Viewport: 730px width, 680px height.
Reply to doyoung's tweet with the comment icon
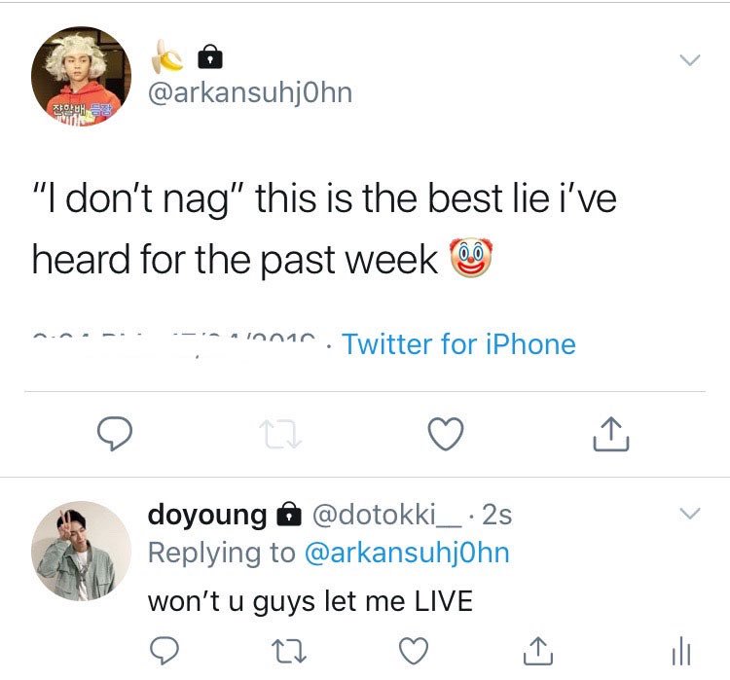[x=164, y=650]
